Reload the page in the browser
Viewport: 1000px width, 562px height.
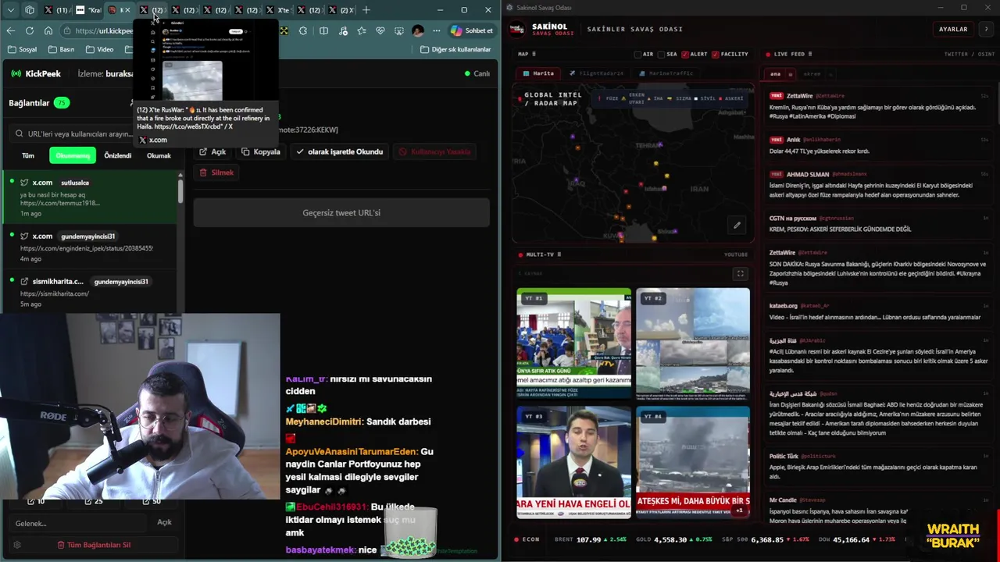pos(30,30)
